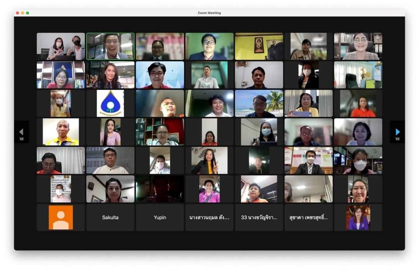Select the participant showing a peace sign
419x269 pixels.
click(x=209, y=160)
